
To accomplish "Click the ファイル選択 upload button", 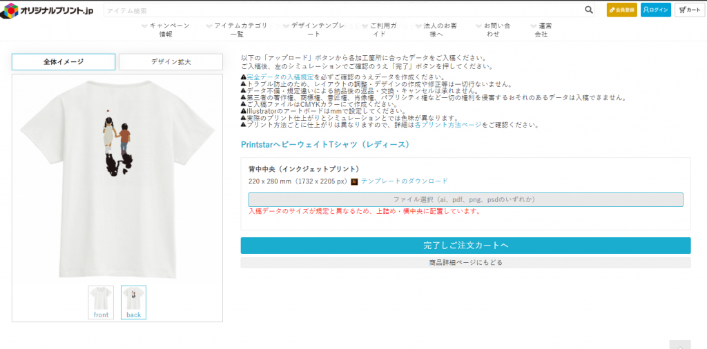I will point(466,199).
